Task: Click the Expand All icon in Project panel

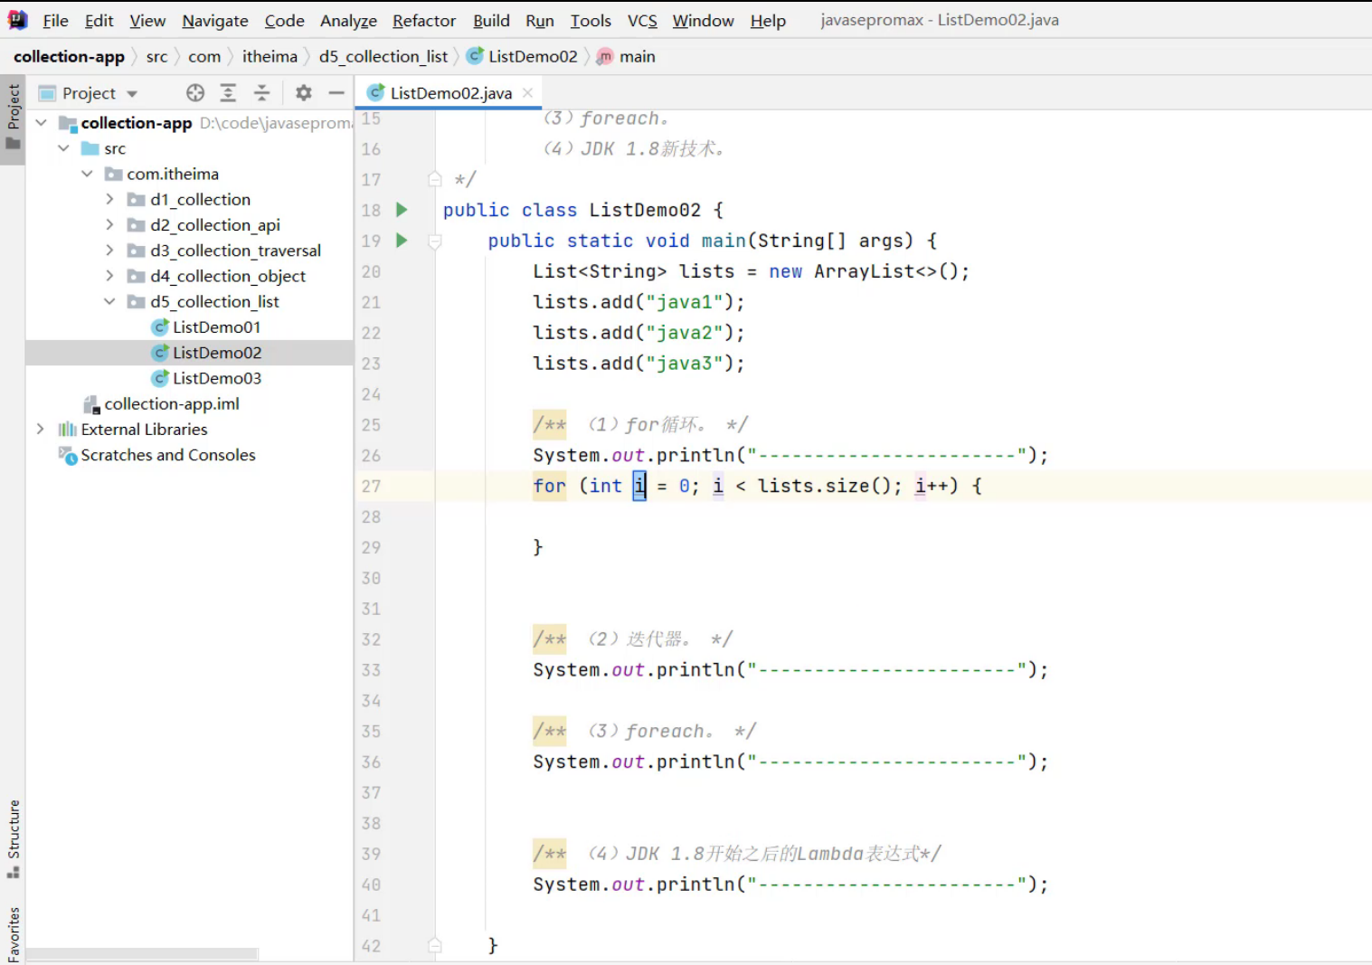Action: point(229,93)
